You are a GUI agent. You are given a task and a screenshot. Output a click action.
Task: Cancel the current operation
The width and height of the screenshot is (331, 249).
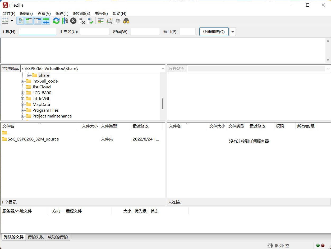[x=73, y=21]
